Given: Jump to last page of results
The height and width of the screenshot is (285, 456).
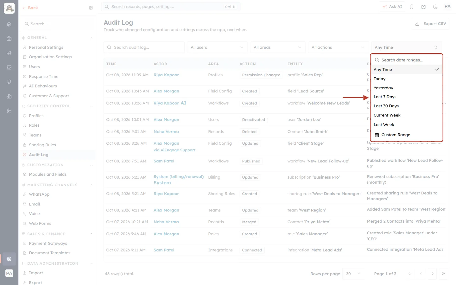Looking at the screenshot, I should [444, 274].
